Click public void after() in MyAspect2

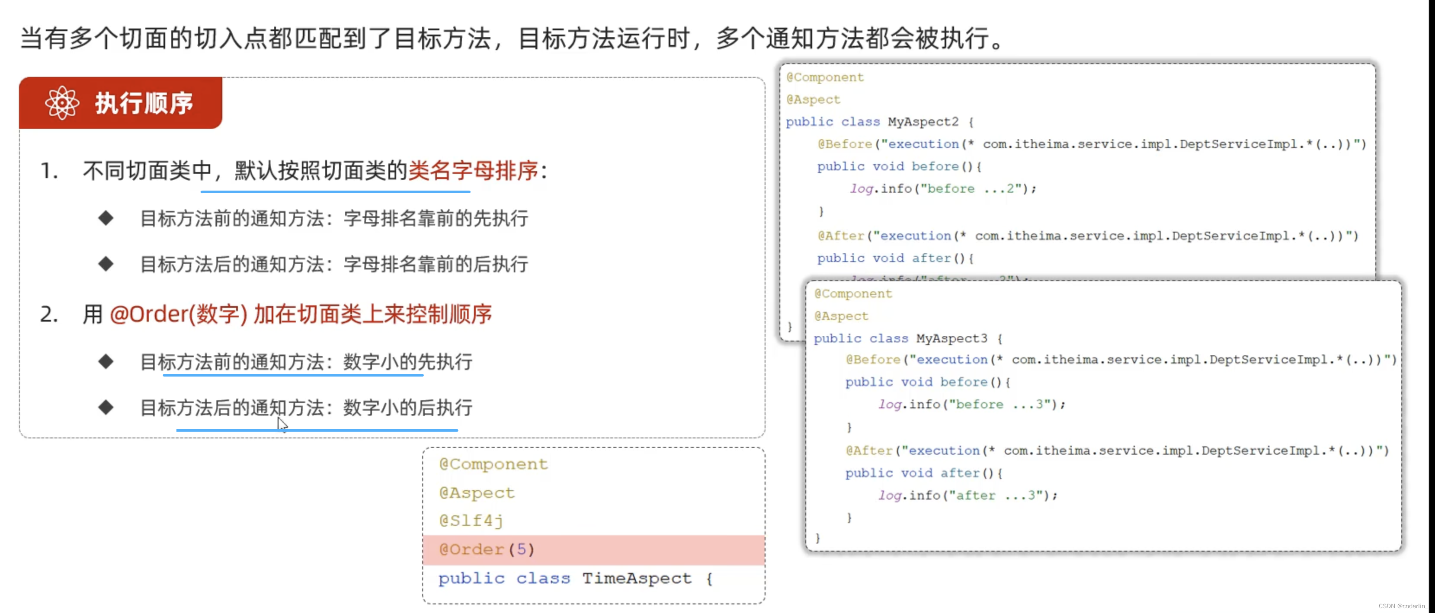pyautogui.click(x=895, y=259)
